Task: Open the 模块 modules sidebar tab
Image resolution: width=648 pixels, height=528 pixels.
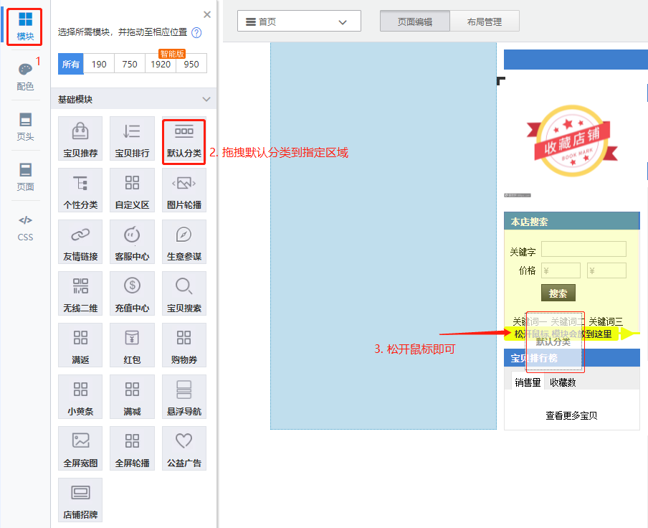Action: click(x=25, y=27)
